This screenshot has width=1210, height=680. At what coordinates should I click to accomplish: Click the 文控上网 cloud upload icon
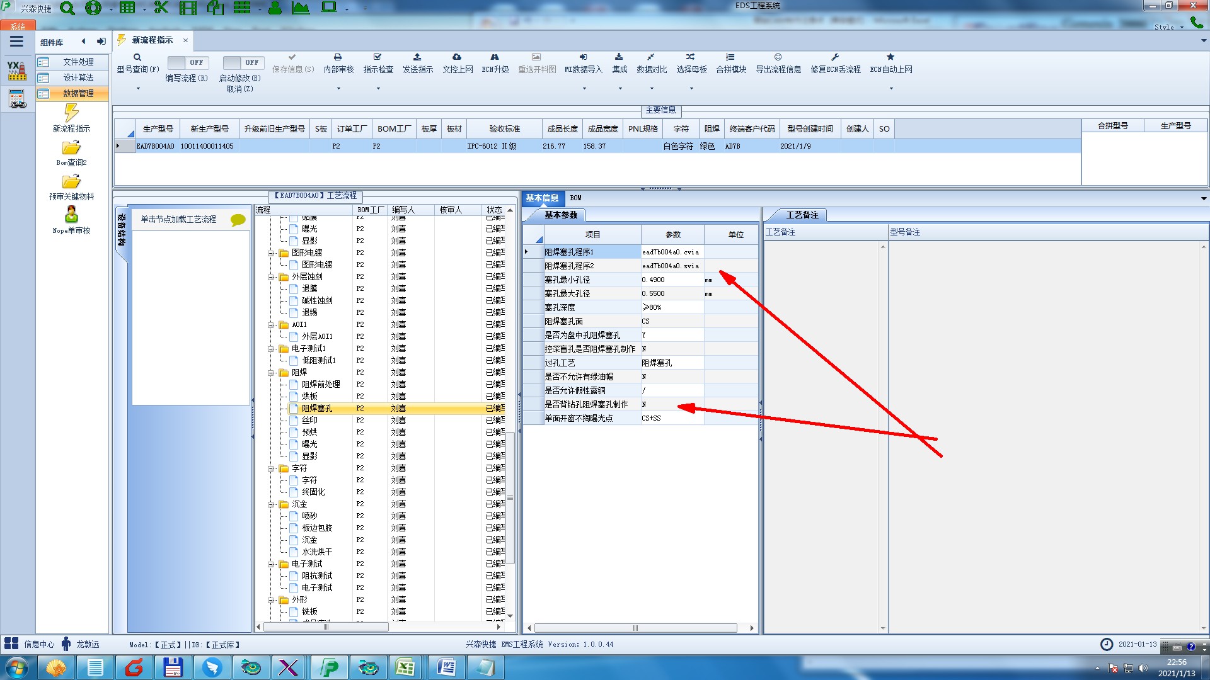pyautogui.click(x=457, y=57)
